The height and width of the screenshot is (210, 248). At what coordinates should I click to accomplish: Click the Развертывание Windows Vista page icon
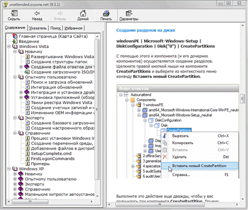click(x=27, y=57)
